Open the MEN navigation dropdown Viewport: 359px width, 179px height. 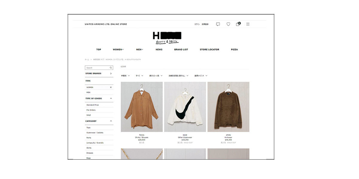(139, 50)
